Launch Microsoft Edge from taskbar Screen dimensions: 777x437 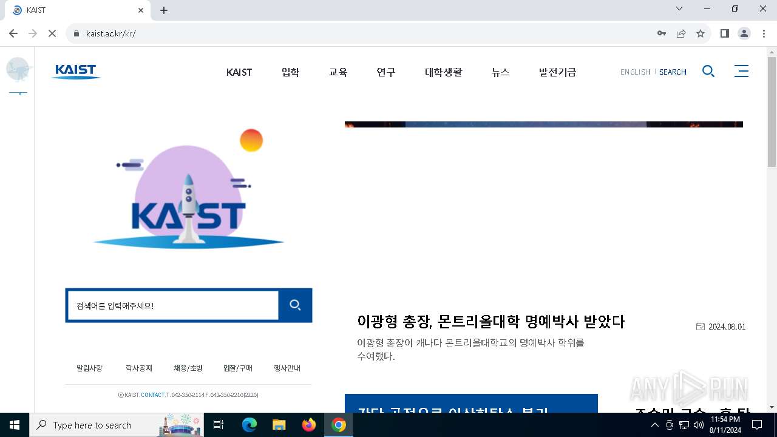[249, 425]
